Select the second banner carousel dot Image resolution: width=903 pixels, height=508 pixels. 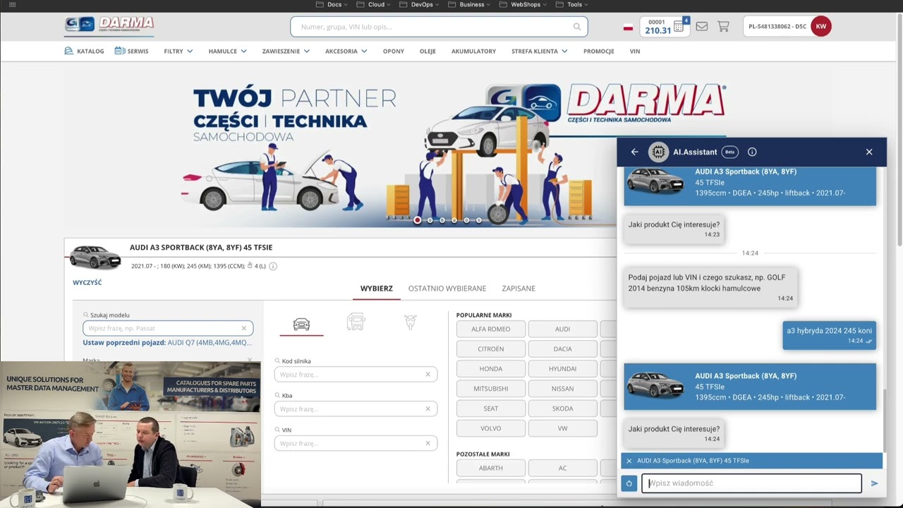click(430, 220)
